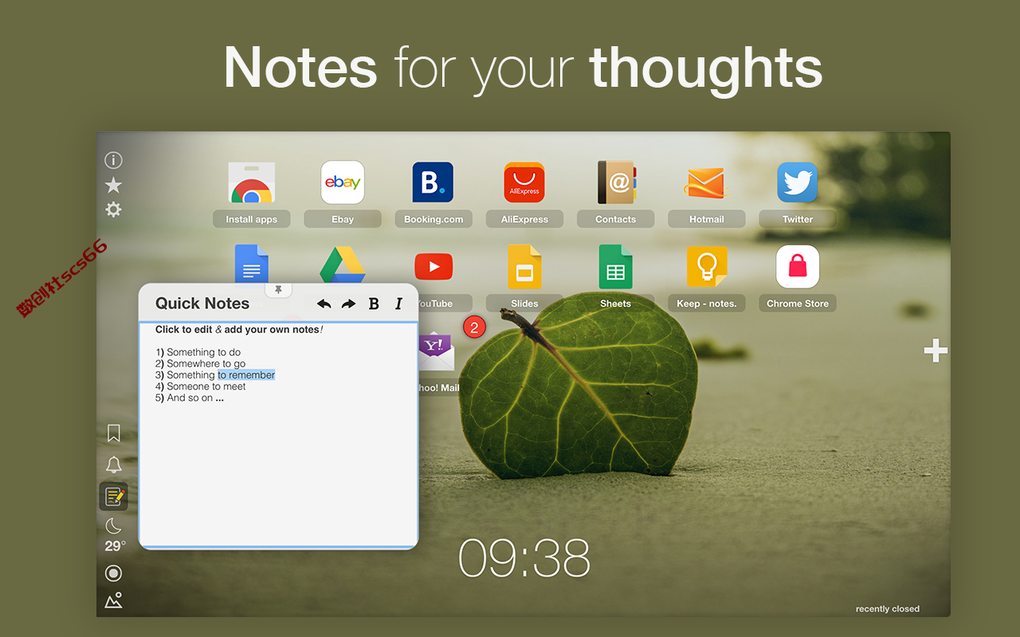Open the Google Drive shortcut icon

(343, 264)
